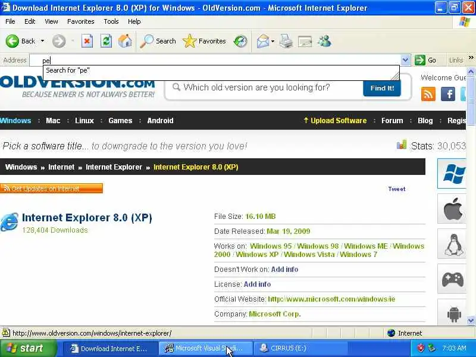Click the Stats bar chart icon
The height and width of the screenshot is (357, 476).
pos(401,145)
